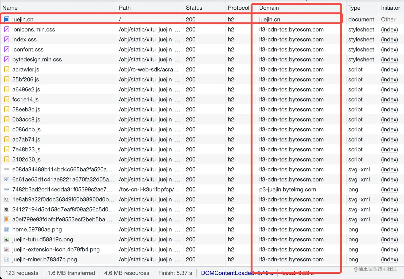Click the image icon for home.59780ae.png
The height and width of the screenshot is (279, 404).
click(7, 229)
